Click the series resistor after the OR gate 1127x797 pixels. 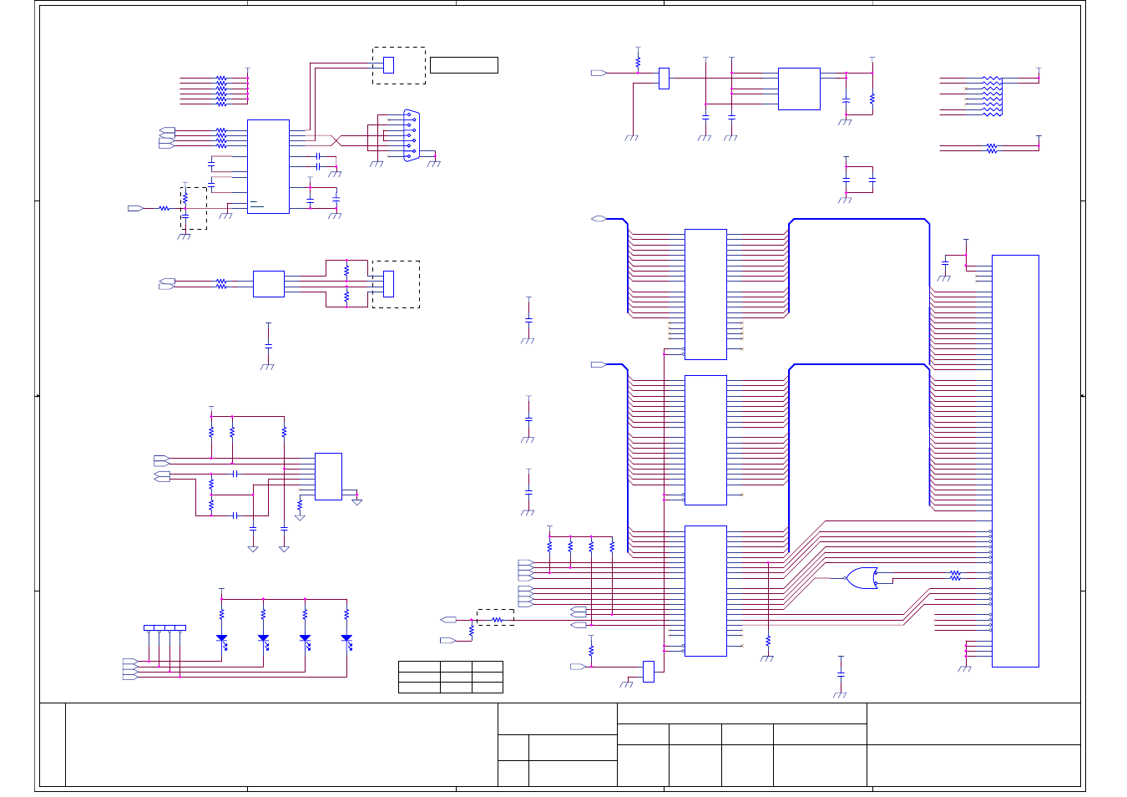(955, 575)
